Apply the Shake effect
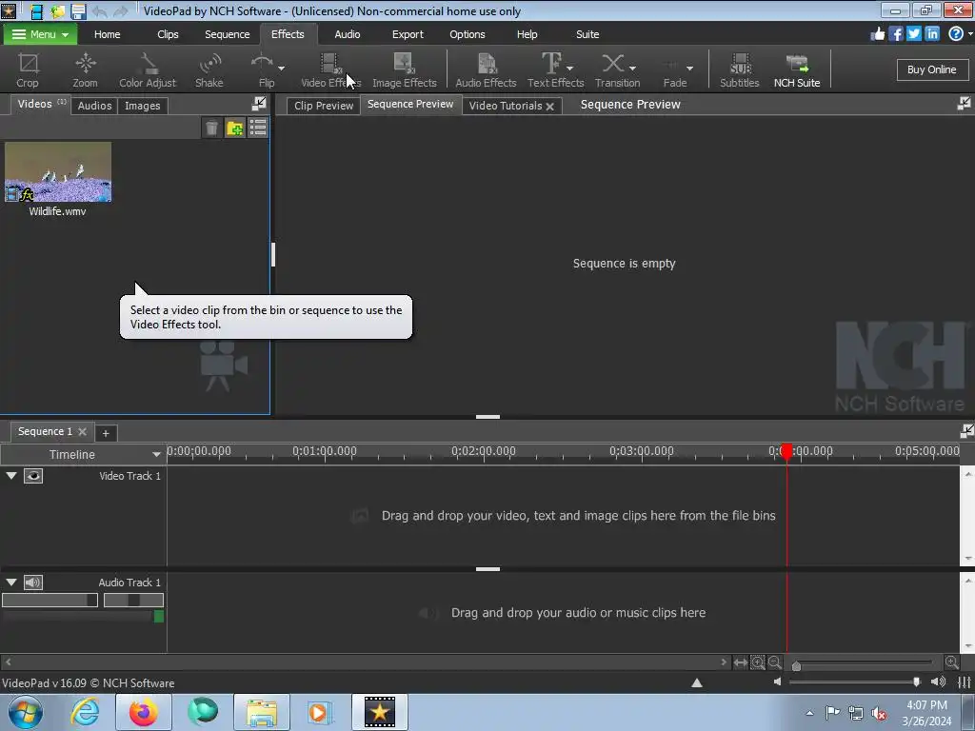Viewport: 975px width, 731px height. 209,69
